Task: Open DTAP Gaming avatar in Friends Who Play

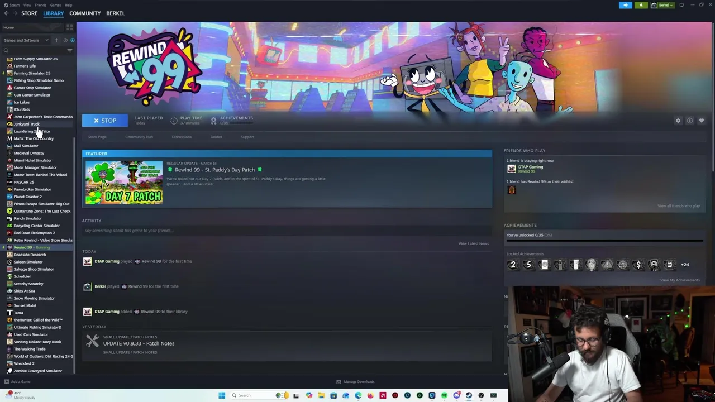Action: coord(511,169)
